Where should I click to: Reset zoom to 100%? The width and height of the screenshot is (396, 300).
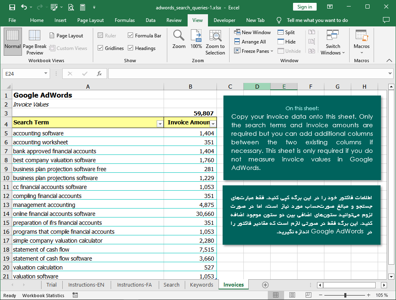pos(196,39)
